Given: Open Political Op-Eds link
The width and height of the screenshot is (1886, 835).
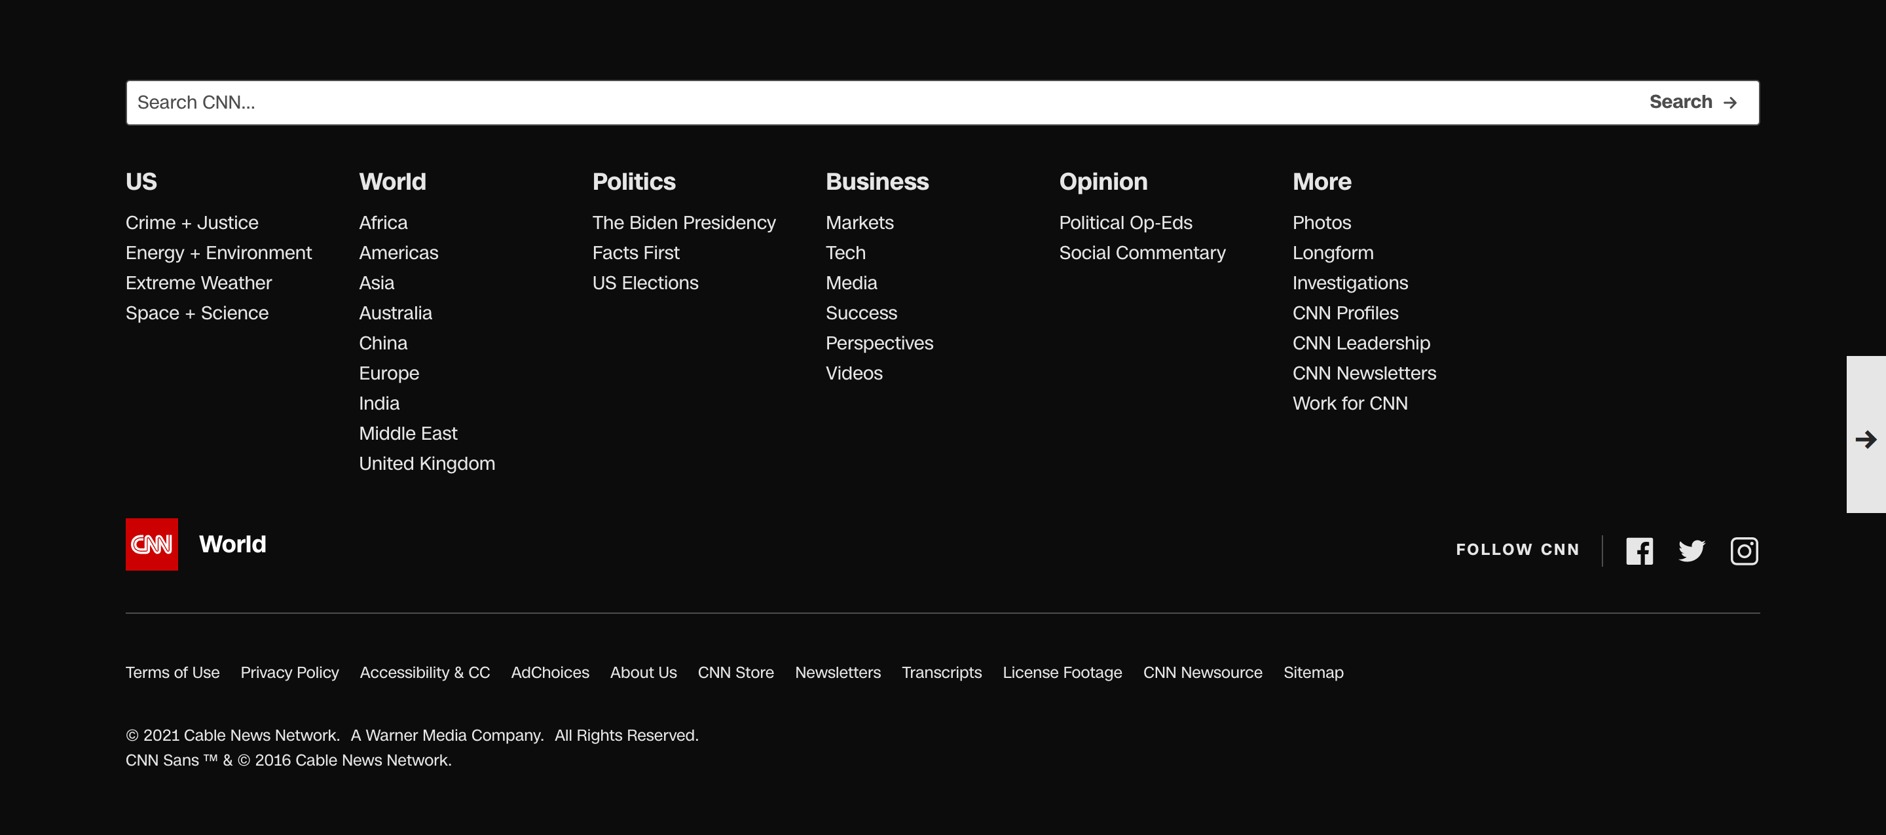Looking at the screenshot, I should coord(1125,222).
